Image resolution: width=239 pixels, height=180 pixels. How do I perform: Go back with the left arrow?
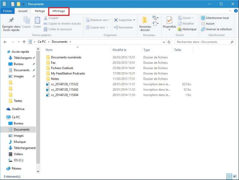click(5, 42)
